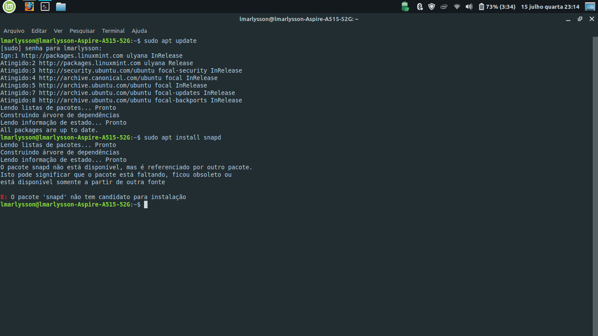Click 'O pacote snapd não está disponível' line
598x336 pixels.
(127, 167)
